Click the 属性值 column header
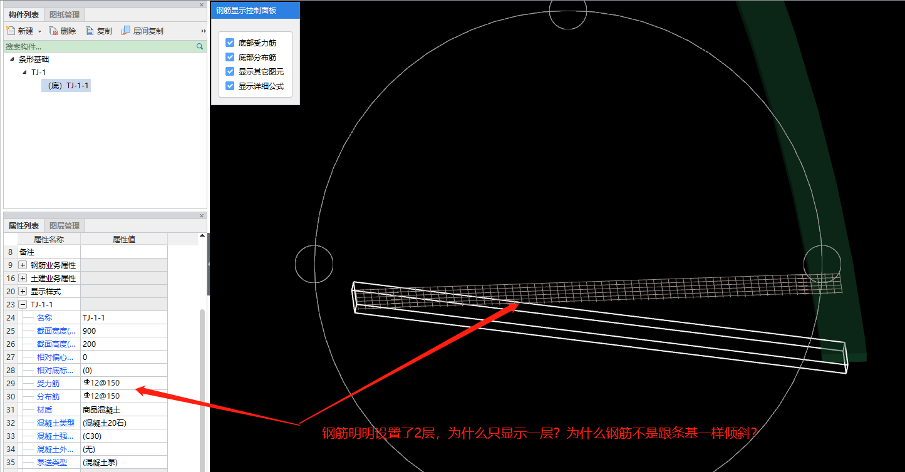This screenshot has width=905, height=472. coord(124,239)
